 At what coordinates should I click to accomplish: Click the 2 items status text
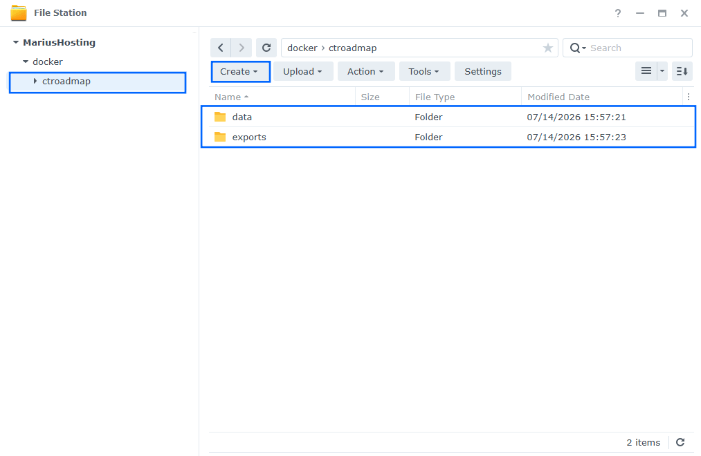[643, 442]
